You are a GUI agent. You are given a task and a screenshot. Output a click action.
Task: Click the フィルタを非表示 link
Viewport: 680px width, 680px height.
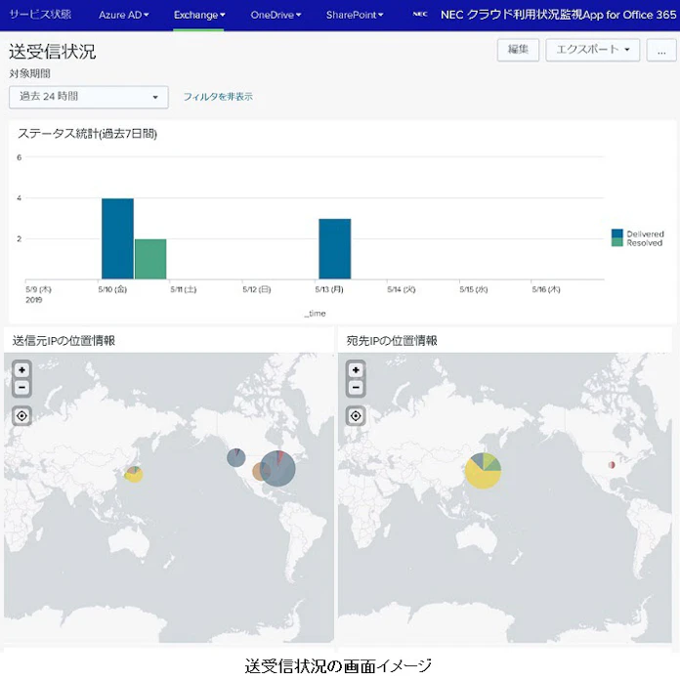[218, 97]
